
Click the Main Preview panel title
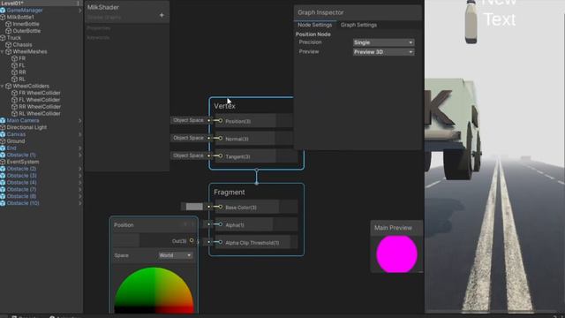[393, 228]
